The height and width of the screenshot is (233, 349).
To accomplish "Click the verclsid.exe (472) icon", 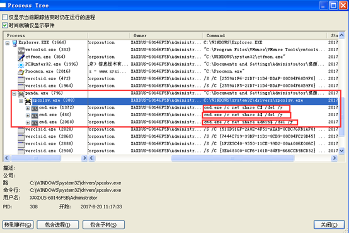I will coord(21,79).
